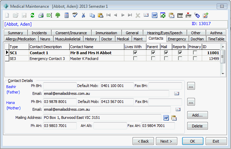Toggle Reports checkbox for Emergency Contact 3
The height and width of the screenshot is (149, 231).
(x=180, y=59)
